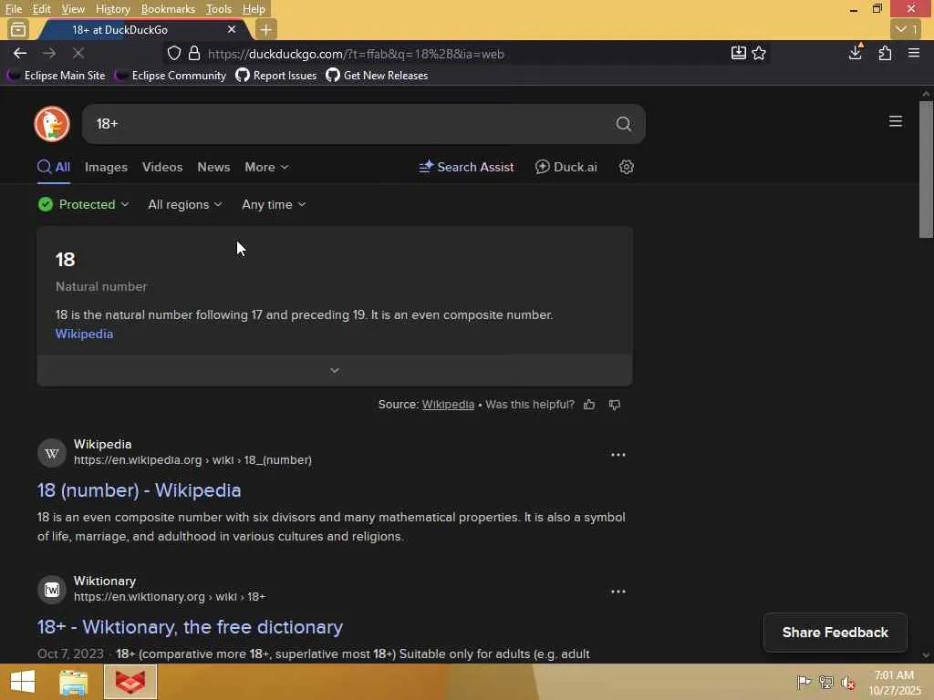
Task: Click the page vertical scrollbar thumb
Action: pyautogui.click(x=926, y=170)
